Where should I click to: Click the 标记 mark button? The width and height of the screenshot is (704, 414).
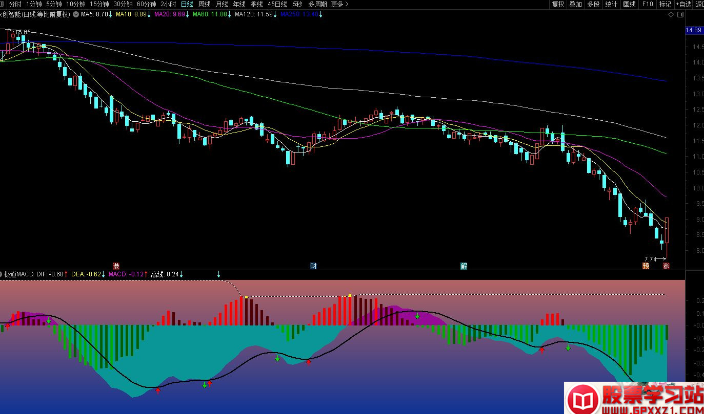click(x=665, y=4)
